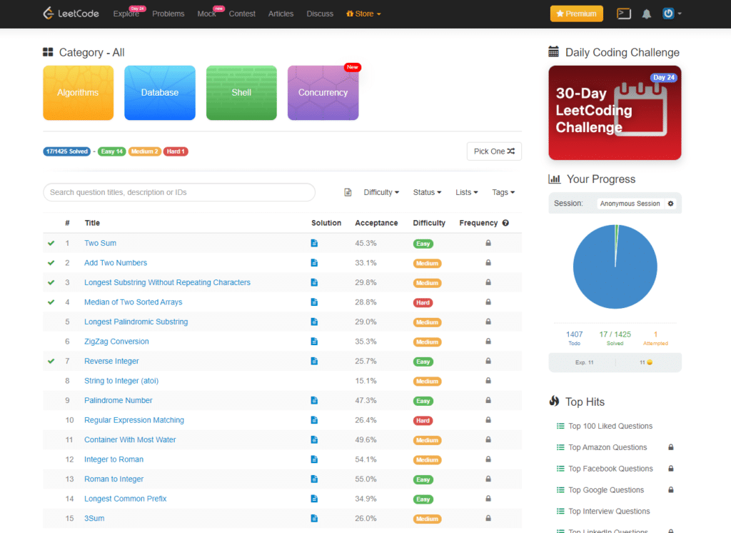Image resolution: width=731 pixels, height=533 pixels.
Task: Click the document list icon beside Difficulty
Action: click(x=348, y=192)
